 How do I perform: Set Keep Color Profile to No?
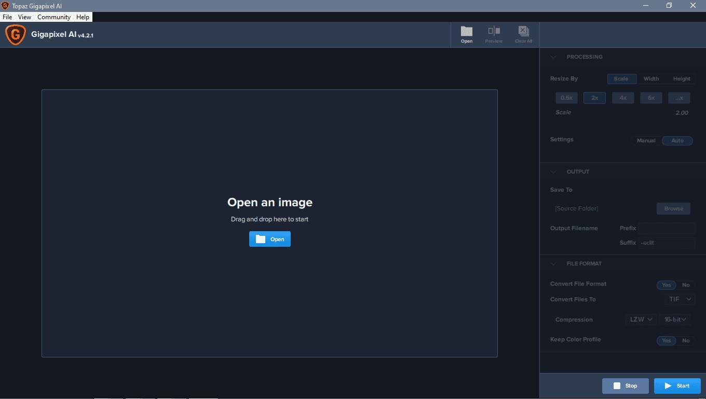686,341
